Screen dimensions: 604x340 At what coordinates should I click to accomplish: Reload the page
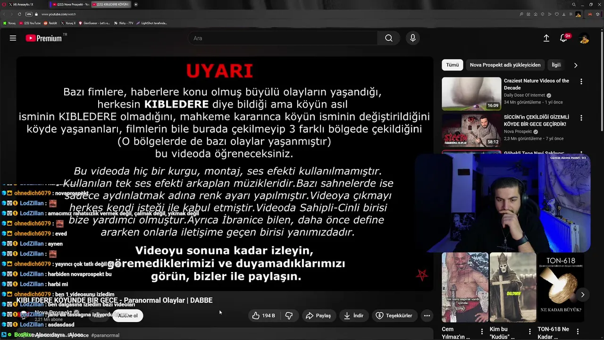tap(19, 14)
